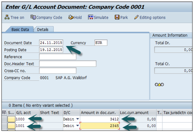This screenshot has width=194, height=132.
Task: Click the table settings icon in items grid
Action: pos(4,113)
